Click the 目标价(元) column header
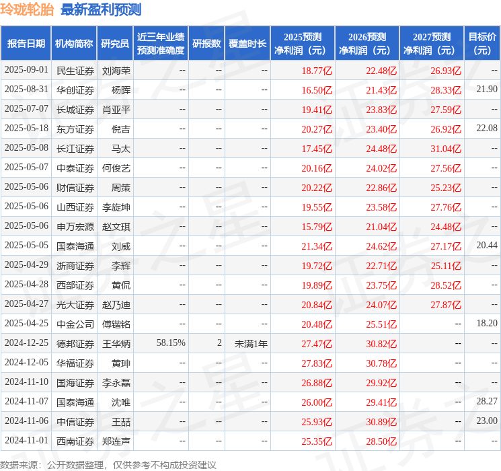Image resolution: width=501 pixels, height=471 pixels. pyautogui.click(x=482, y=44)
